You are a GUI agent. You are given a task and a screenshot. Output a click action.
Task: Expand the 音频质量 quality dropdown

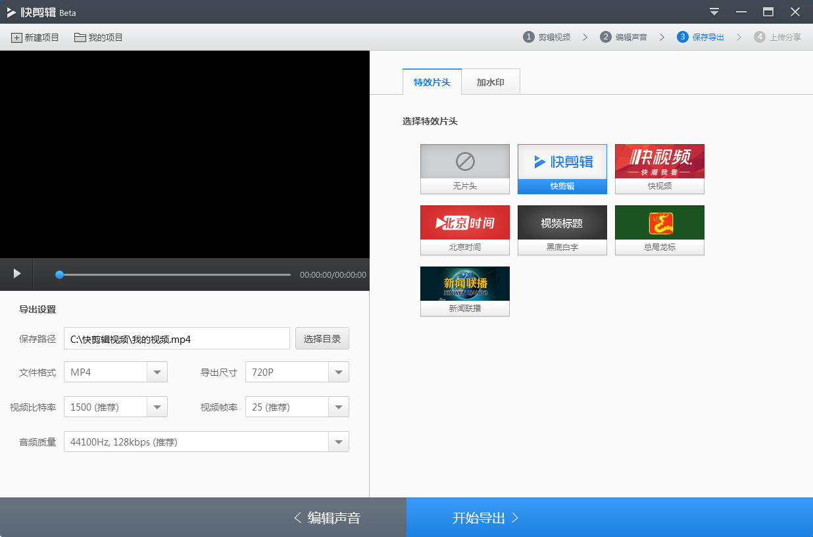coord(339,442)
